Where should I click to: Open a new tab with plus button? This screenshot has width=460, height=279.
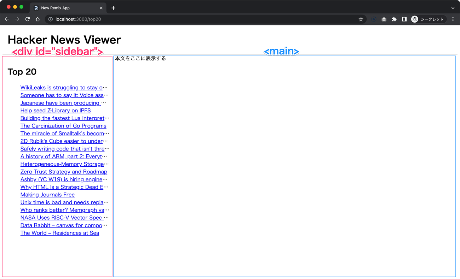point(113,8)
